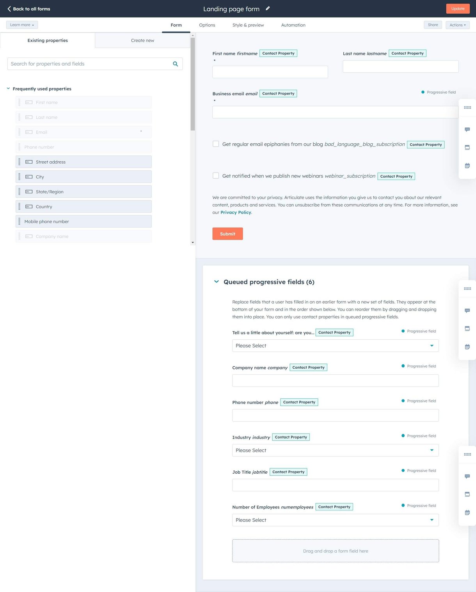Click the magnifier icon in the properties search box

click(x=175, y=64)
